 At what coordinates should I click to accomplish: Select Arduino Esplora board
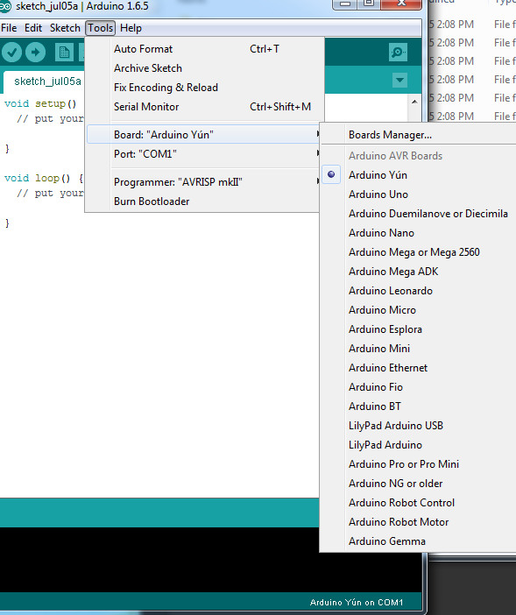click(x=420, y=329)
